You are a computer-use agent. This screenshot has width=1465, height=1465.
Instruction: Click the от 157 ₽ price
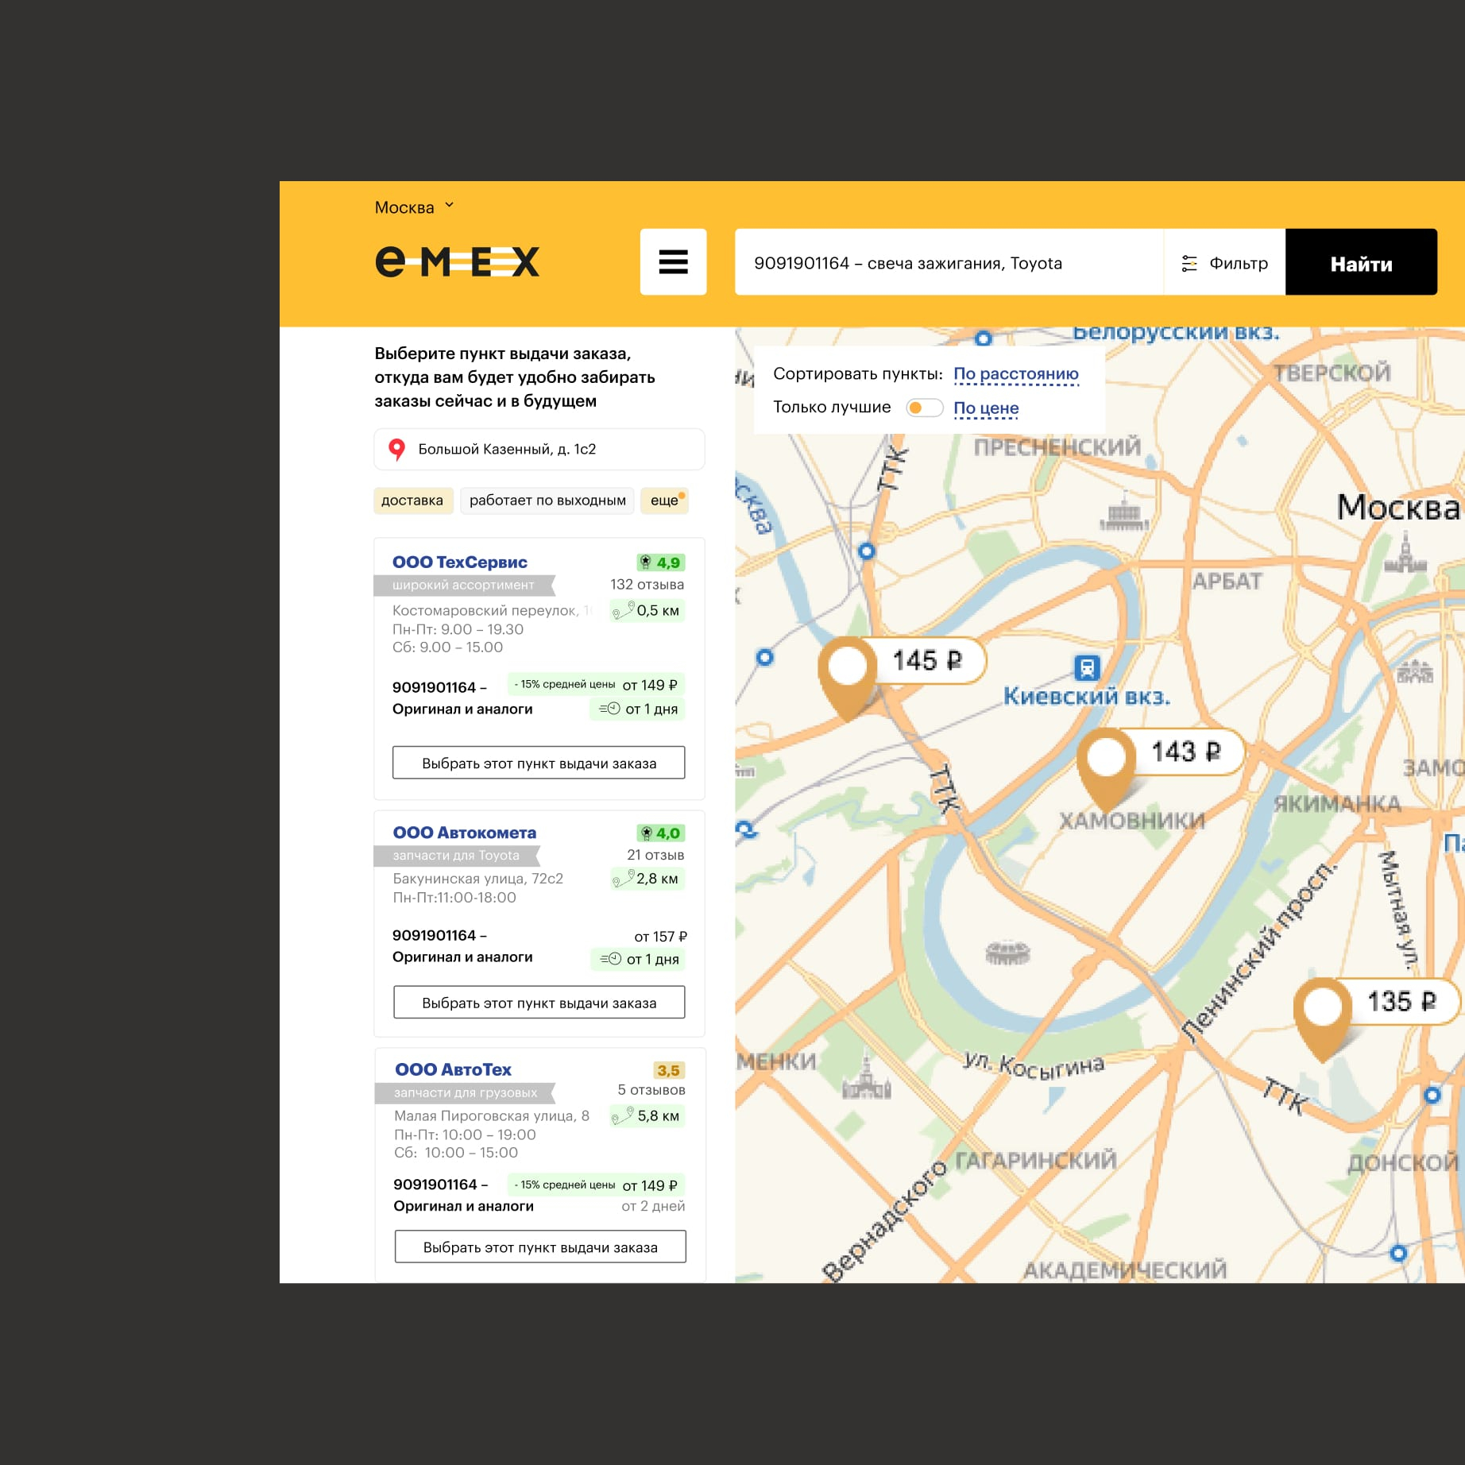point(660,937)
